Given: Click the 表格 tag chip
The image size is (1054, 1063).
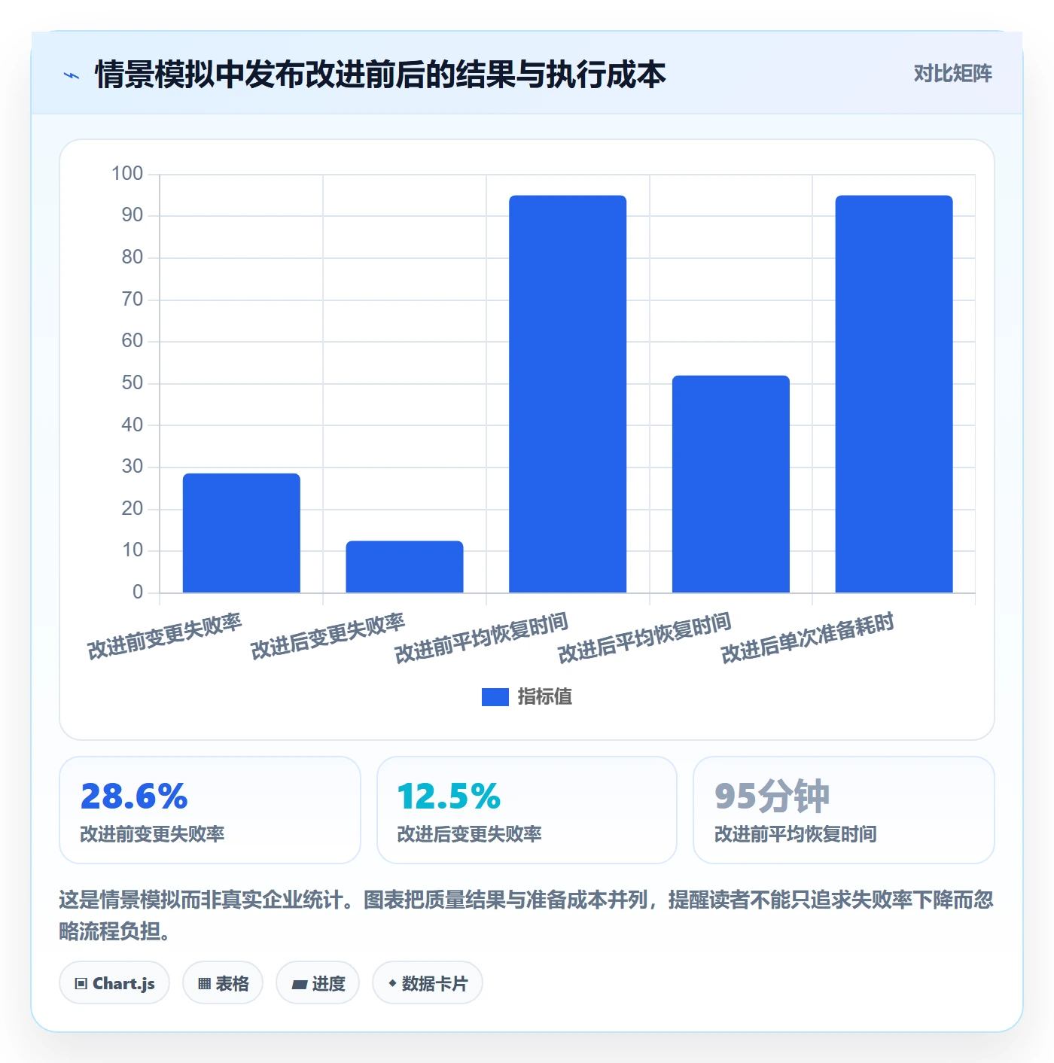Looking at the screenshot, I should coord(223,982).
